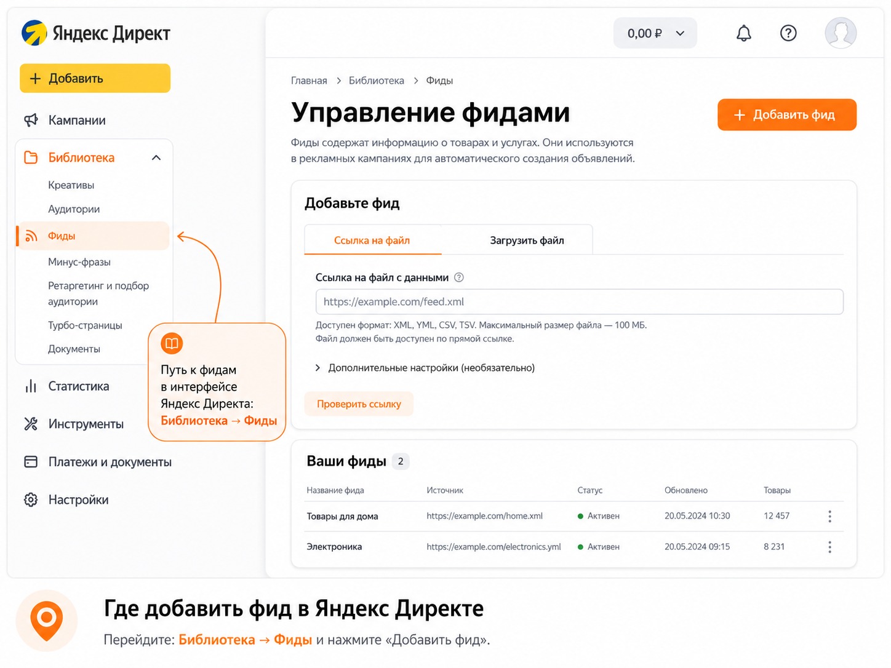Screen dimensions: 891x668
Task: Click the yellow Добавить button
Action: (95, 78)
